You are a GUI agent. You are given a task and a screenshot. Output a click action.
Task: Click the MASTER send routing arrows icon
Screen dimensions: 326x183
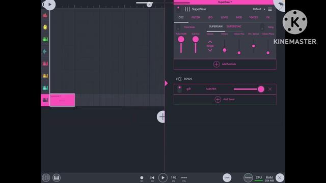pyautogui.click(x=188, y=89)
